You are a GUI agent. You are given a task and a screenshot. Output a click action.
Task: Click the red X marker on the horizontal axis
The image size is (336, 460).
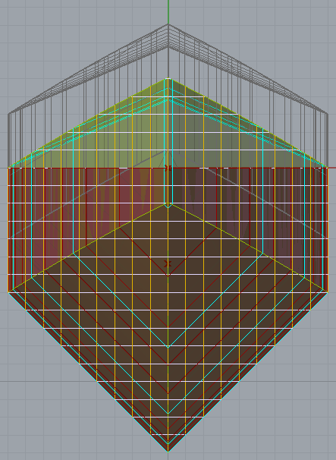pos(168,168)
